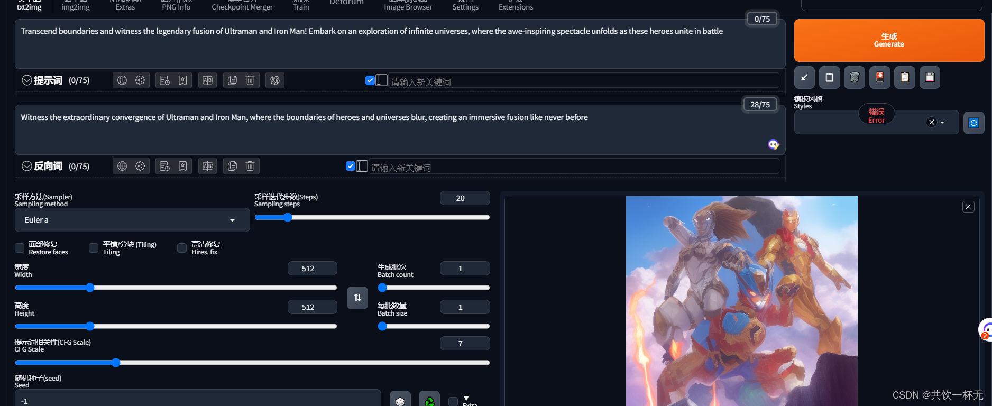Image resolution: width=992 pixels, height=406 pixels.
Task: Clear the Styles selection with X
Action: (x=932, y=122)
